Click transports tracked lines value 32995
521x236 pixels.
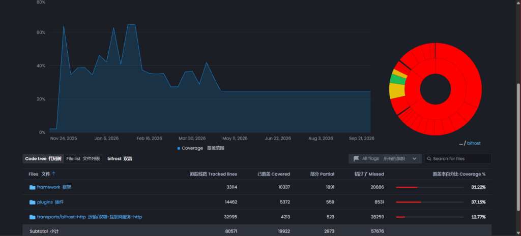pyautogui.click(x=231, y=217)
